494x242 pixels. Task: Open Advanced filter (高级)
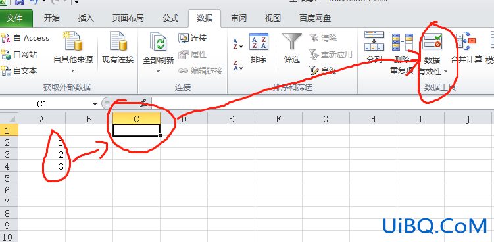pos(323,71)
